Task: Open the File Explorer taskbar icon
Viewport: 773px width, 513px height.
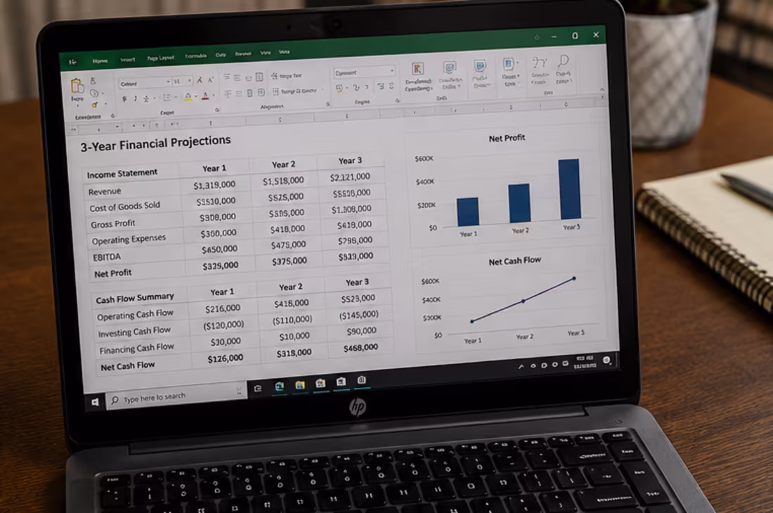Action: (300, 385)
